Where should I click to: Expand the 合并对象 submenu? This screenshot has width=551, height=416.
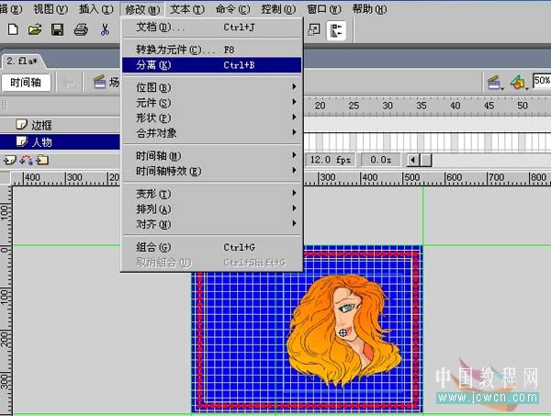[211, 133]
